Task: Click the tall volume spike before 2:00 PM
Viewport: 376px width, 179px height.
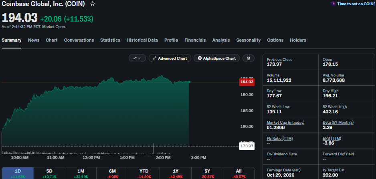Action: tap(154, 149)
